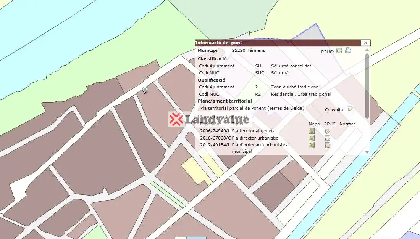Click the 'SUC' code value

260,73
